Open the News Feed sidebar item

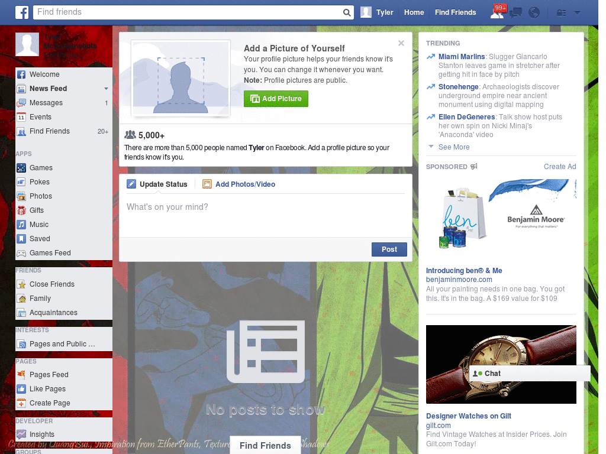pyautogui.click(x=64, y=89)
